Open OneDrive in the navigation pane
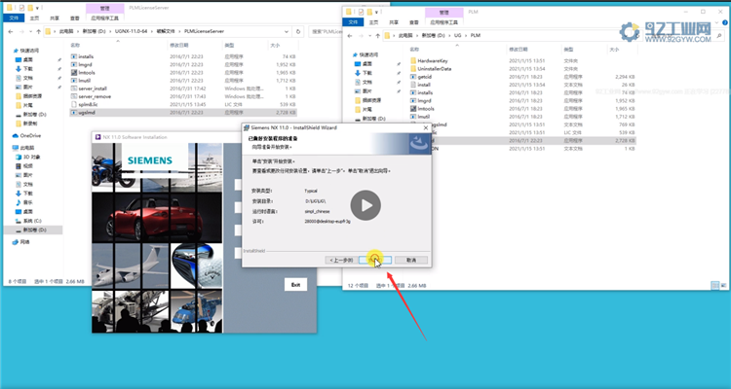The height and width of the screenshot is (389, 731). click(x=30, y=136)
